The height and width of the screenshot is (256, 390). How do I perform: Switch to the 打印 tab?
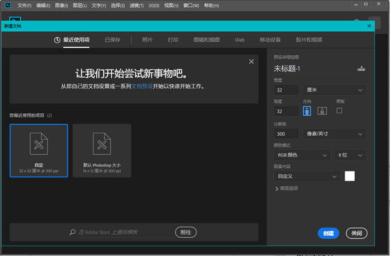(173, 40)
